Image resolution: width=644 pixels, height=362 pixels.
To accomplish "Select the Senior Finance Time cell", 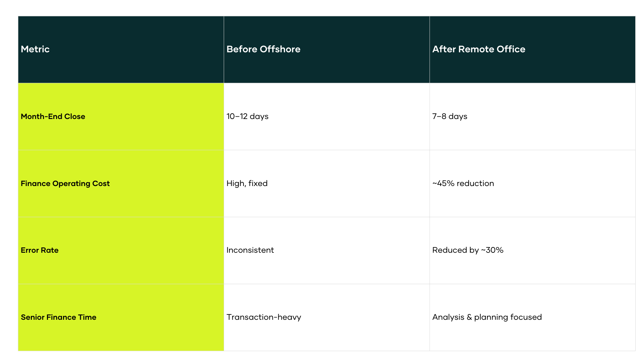I will coord(58,317).
